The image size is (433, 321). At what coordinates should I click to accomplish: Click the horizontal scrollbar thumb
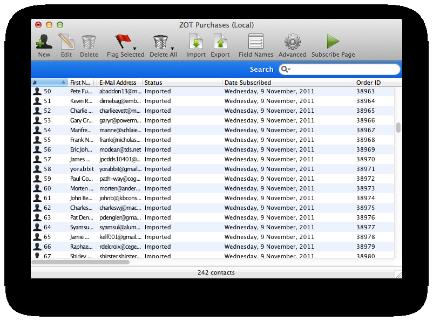[x=80, y=262]
